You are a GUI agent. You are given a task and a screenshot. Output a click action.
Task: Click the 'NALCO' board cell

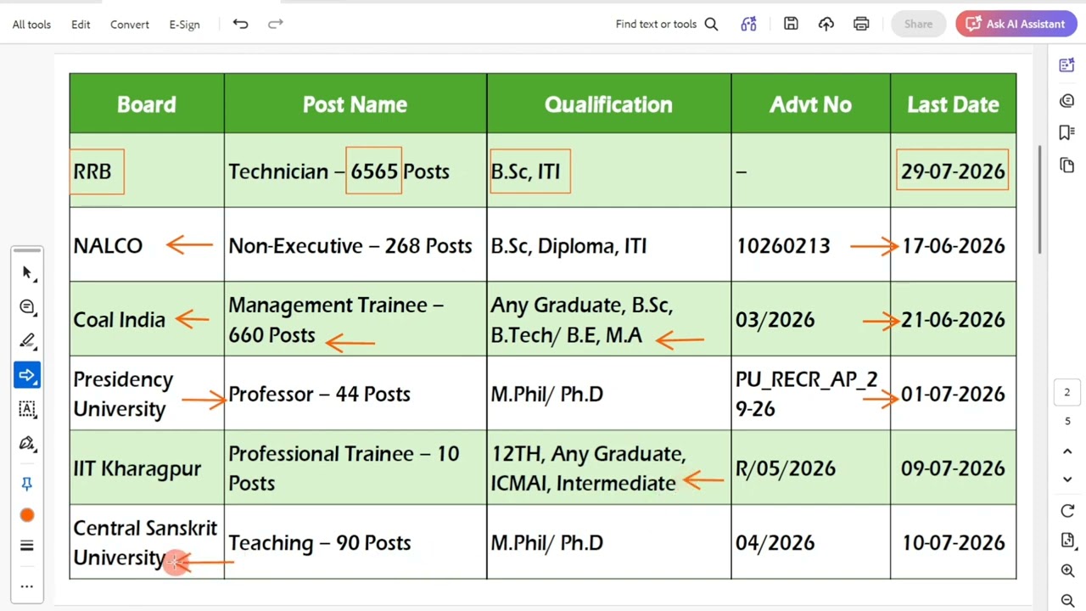[147, 245]
